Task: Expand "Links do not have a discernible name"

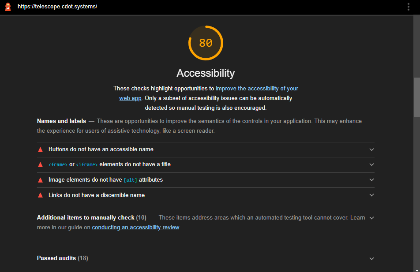Action: [371, 195]
